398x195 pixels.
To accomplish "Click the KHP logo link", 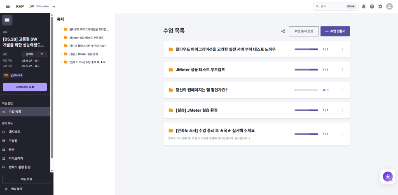I will (20, 7).
